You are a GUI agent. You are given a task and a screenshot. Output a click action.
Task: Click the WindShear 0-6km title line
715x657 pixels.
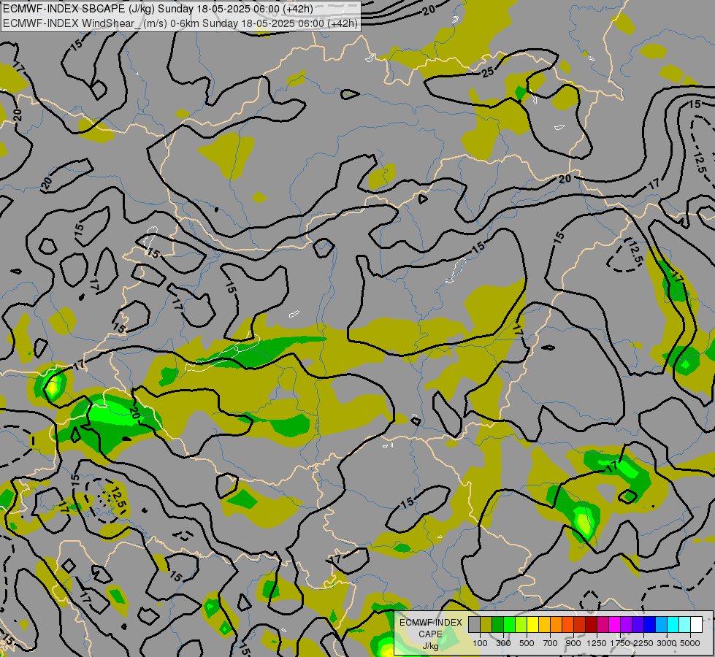tap(180, 23)
